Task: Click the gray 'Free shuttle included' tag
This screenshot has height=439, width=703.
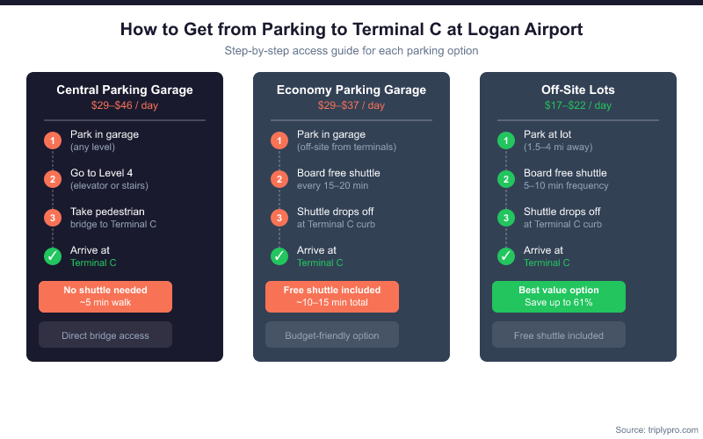Action: coord(559,335)
